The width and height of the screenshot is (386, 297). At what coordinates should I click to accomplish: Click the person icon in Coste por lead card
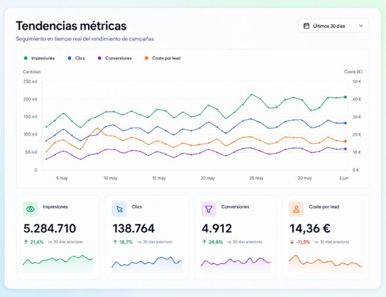coord(296,209)
